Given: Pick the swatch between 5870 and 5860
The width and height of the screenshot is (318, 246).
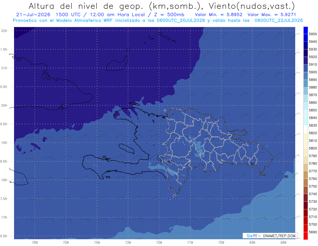Looking at the screenshot, I should click(x=306, y=99).
